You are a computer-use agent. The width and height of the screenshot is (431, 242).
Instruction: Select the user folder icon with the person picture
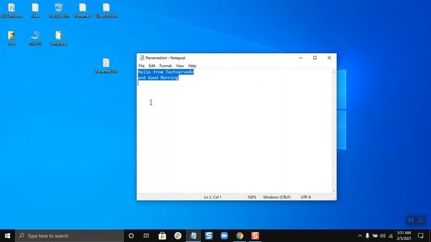click(x=11, y=38)
